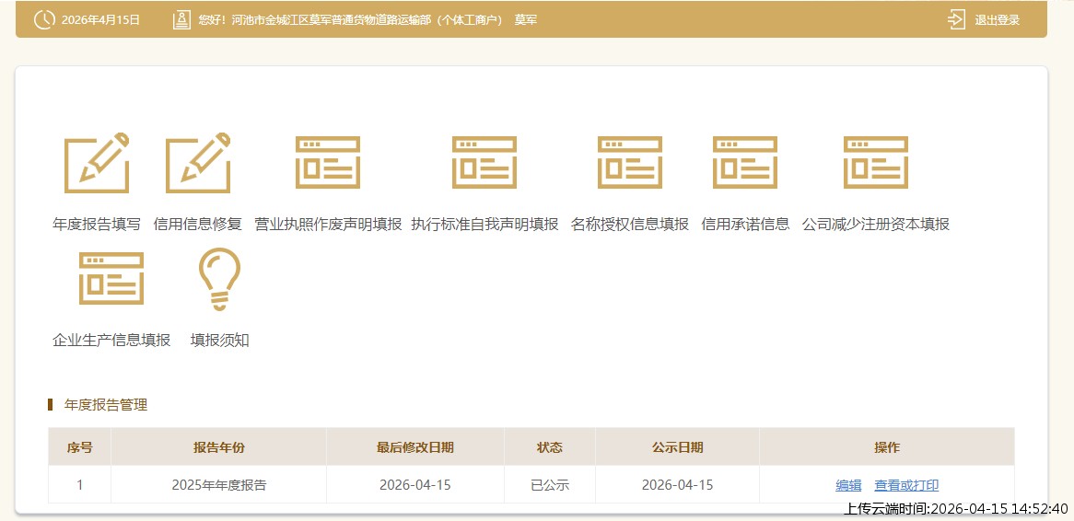
Task: Click the 填报须知 text label
Action: tap(219, 340)
